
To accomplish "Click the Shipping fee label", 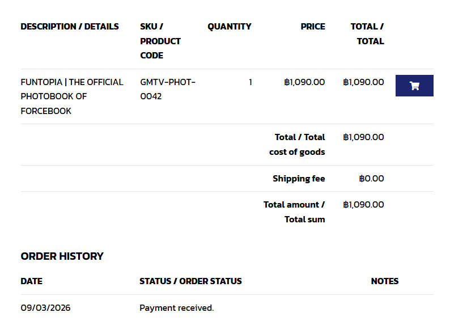I will (299, 178).
